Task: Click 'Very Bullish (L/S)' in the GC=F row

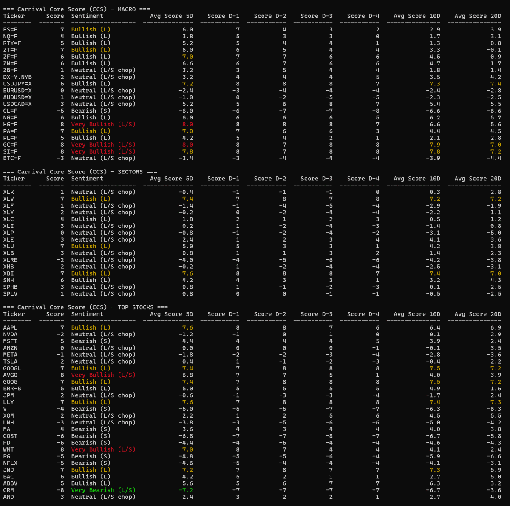Action: [x=103, y=145]
